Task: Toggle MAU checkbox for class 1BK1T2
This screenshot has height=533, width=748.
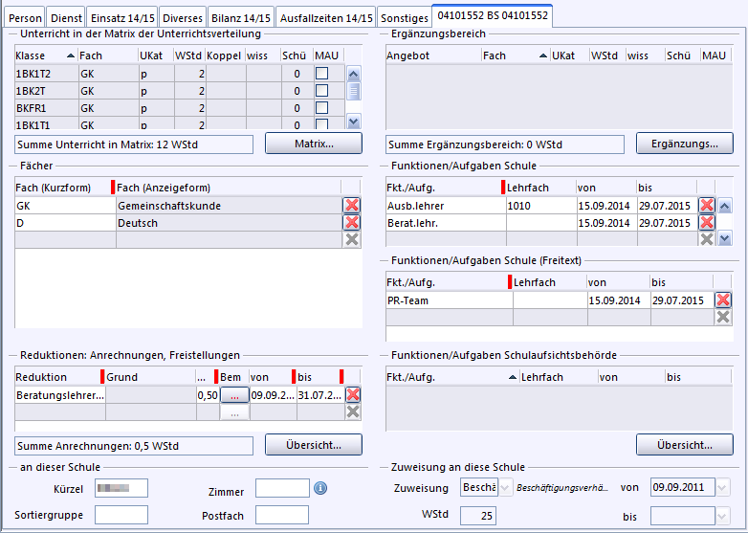Action: point(322,74)
